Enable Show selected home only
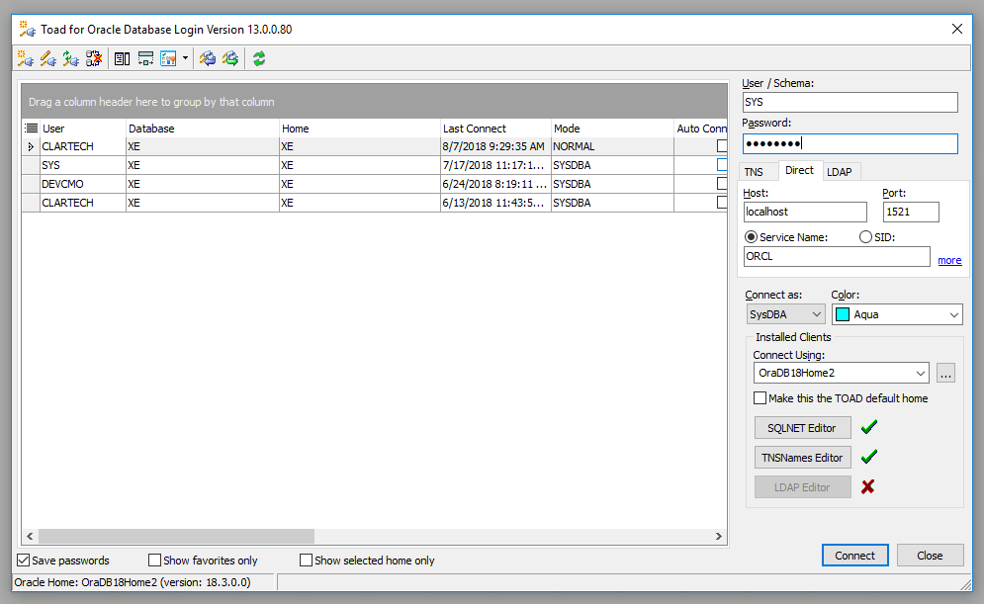984x604 pixels. point(306,561)
